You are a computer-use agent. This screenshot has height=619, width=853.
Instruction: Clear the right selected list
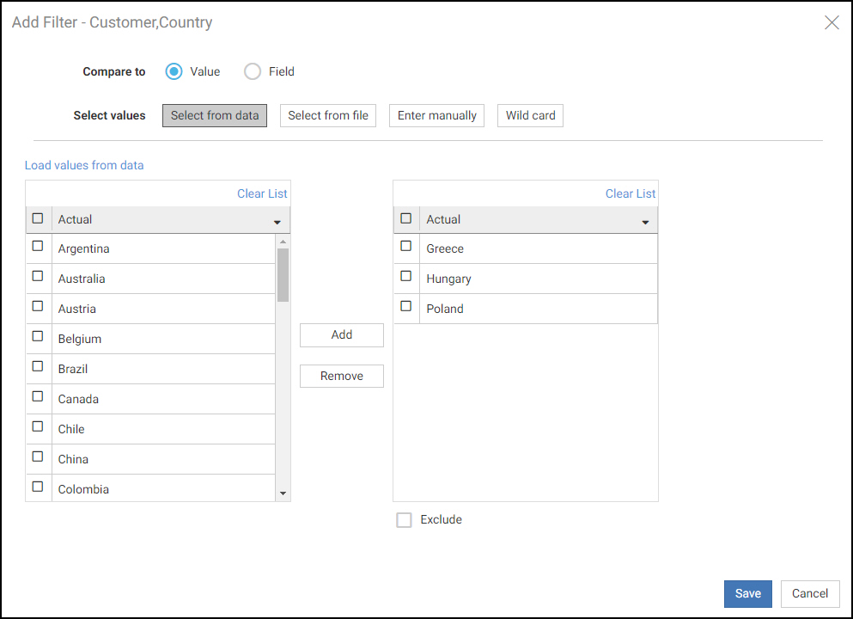tap(630, 193)
